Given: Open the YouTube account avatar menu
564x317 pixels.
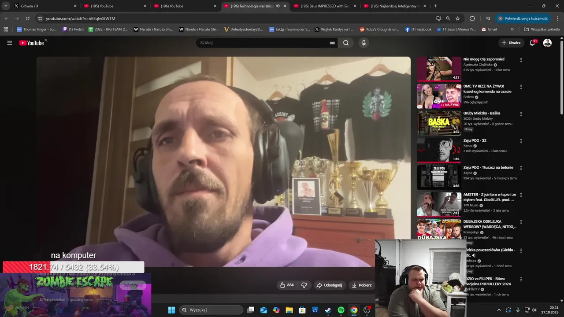Looking at the screenshot, I should [547, 43].
